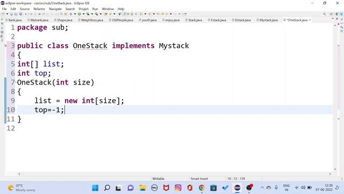Open the Run menu
This screenshot has width=344, height=194.
pos(95,9)
